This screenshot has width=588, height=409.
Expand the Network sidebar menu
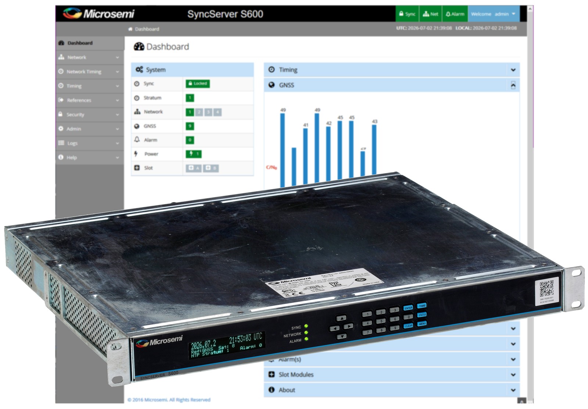click(x=90, y=57)
